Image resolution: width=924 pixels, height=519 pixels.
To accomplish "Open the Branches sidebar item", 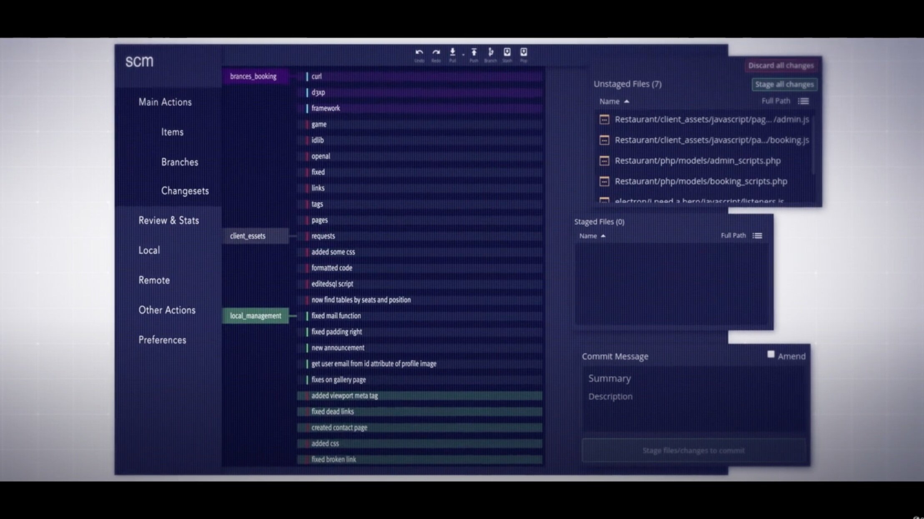I will click(x=179, y=162).
